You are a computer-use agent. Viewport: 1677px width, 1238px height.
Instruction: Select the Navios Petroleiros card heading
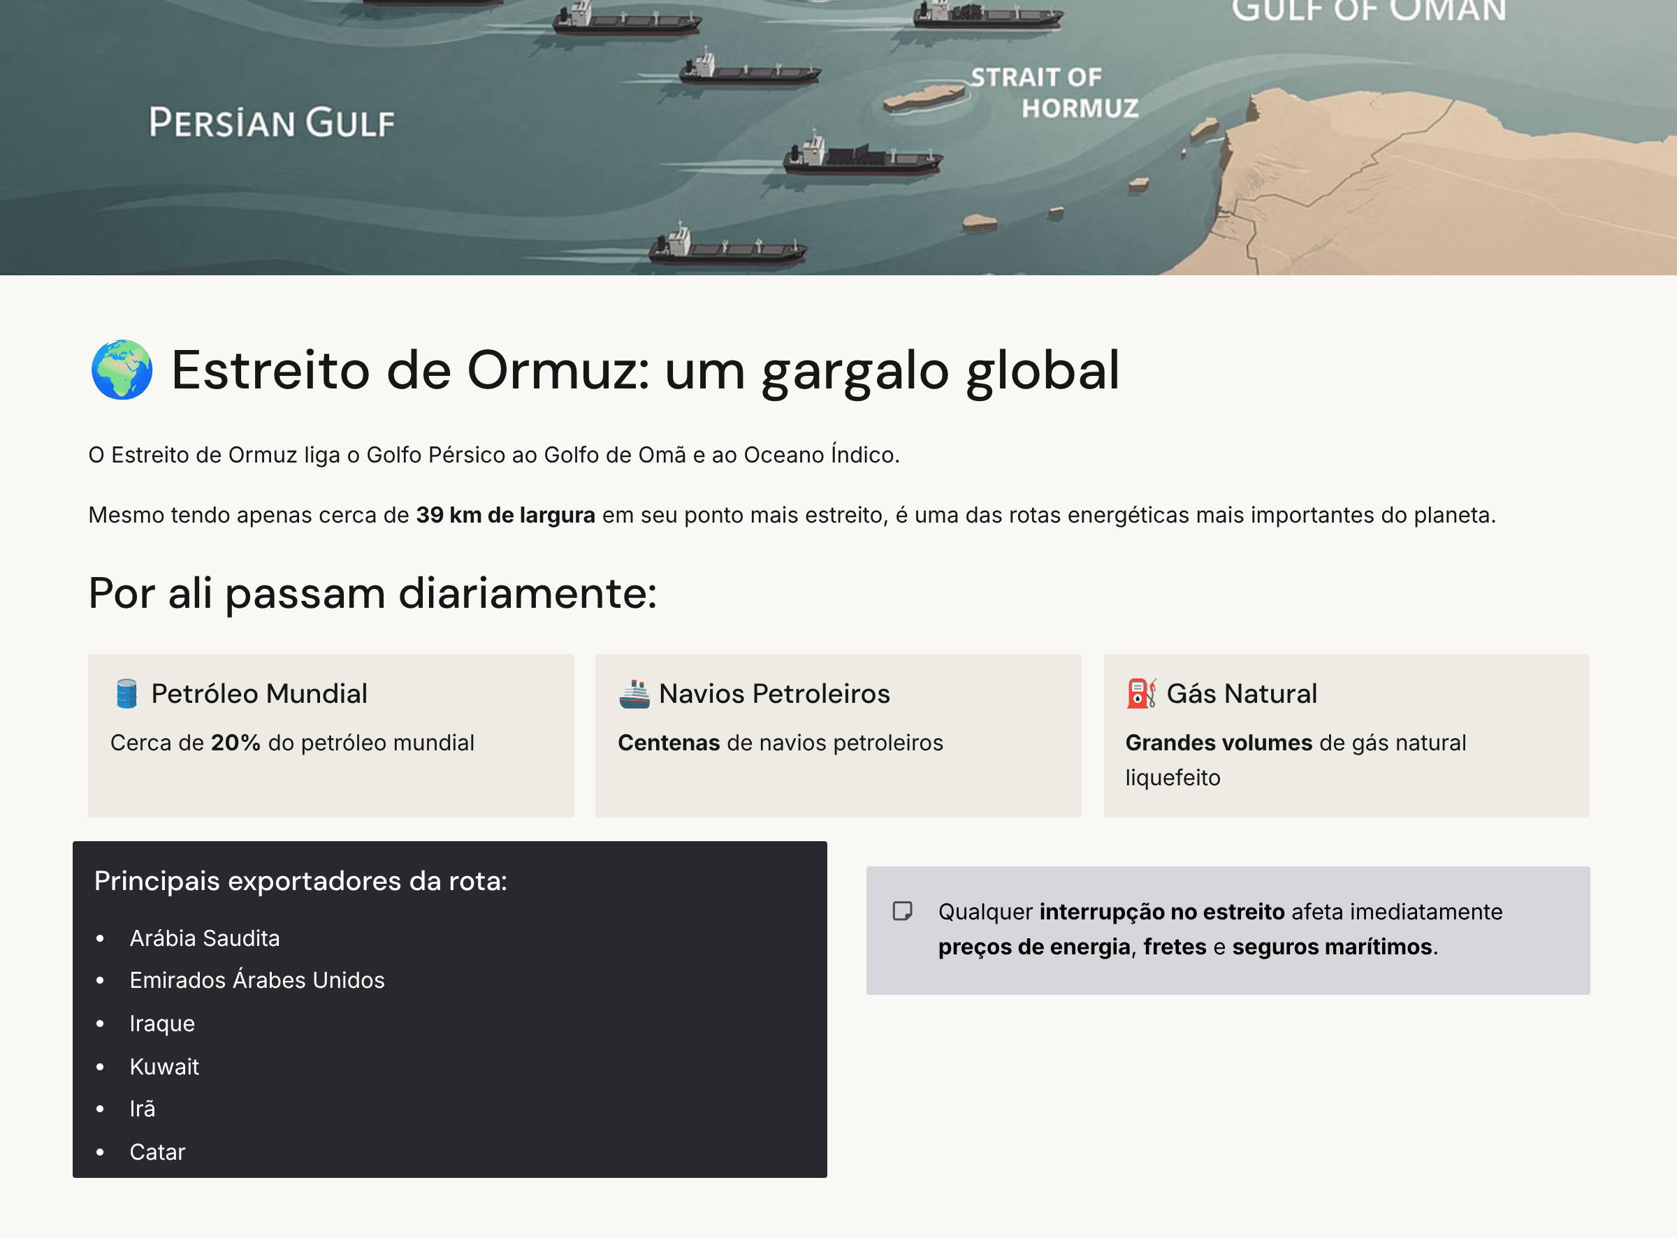pyautogui.click(x=774, y=694)
